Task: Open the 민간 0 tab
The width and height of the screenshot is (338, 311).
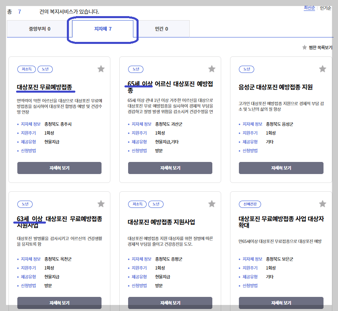Action: [x=161, y=29]
